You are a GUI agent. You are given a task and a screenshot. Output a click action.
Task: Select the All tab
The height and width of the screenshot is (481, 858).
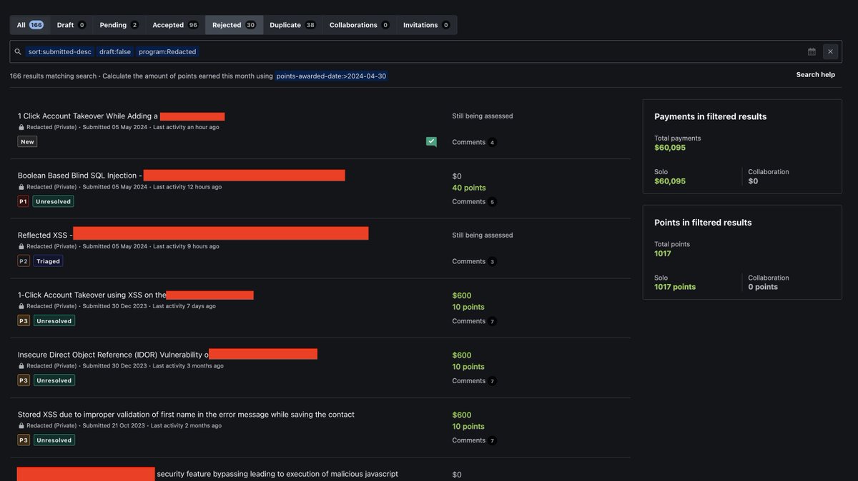click(30, 25)
